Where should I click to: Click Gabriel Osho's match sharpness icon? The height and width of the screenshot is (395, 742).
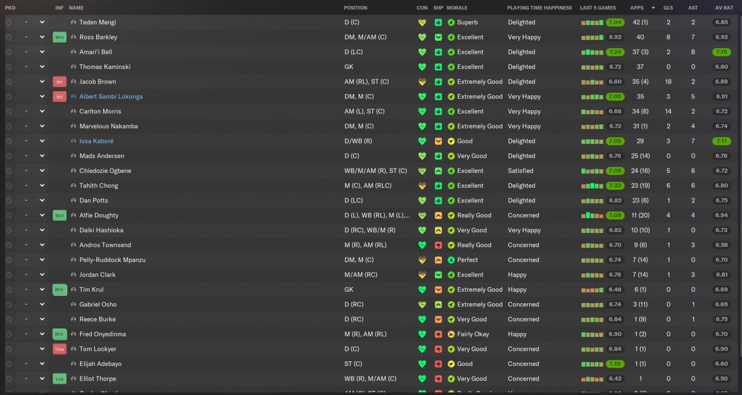pos(438,305)
